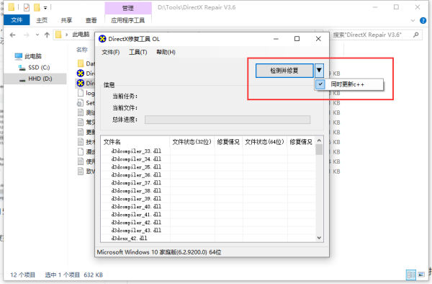Select the Data folder icon in Explorer
Screen dimensions: 432x284
coord(81,63)
